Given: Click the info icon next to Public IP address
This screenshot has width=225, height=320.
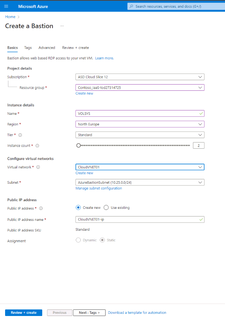Looking at the screenshot, I should [x=41, y=208].
